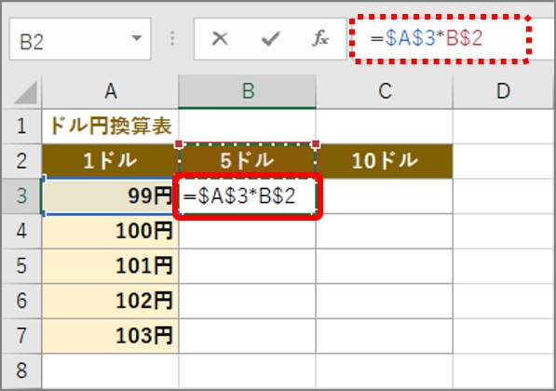Screen dimensions: 556x391
Task: Cancel formula entry with X icon
Action: coord(220,38)
